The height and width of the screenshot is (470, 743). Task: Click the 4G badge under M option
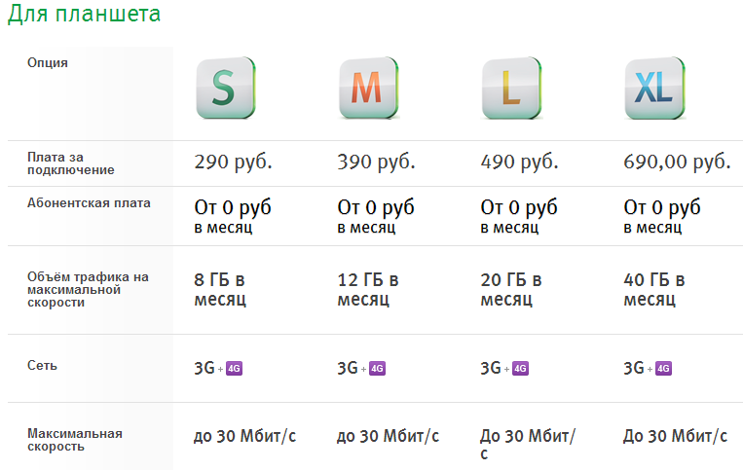[377, 368]
